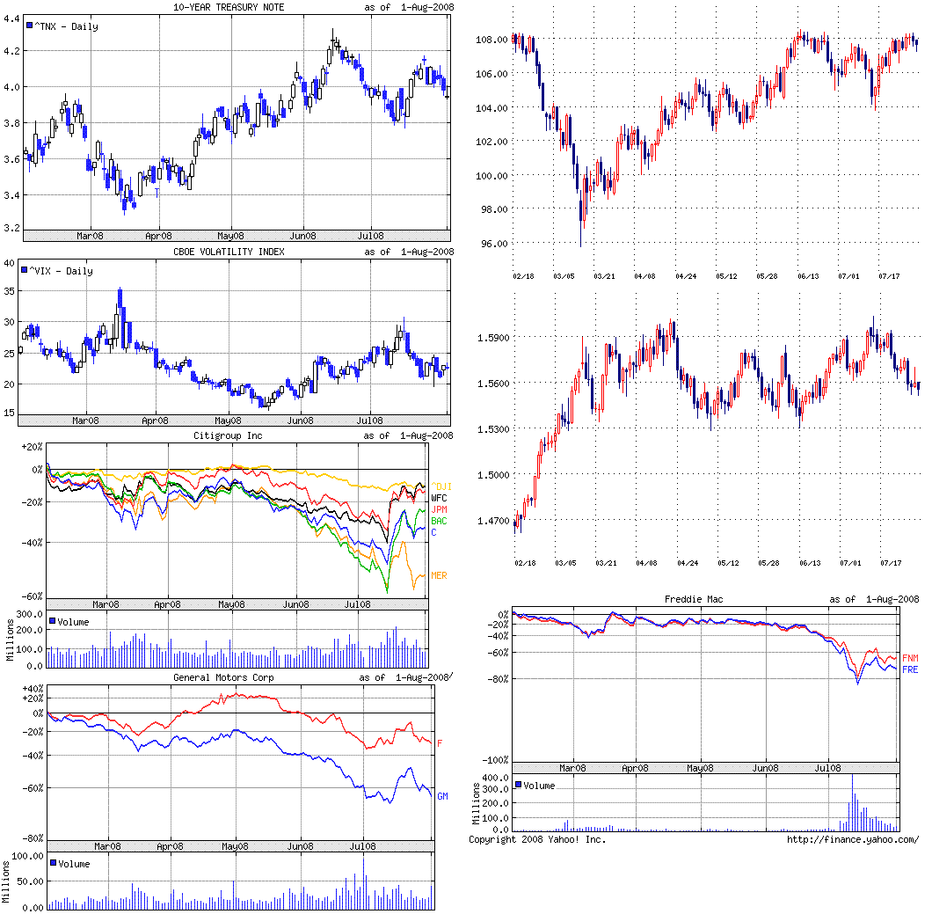Select the BAC series label

[439, 521]
